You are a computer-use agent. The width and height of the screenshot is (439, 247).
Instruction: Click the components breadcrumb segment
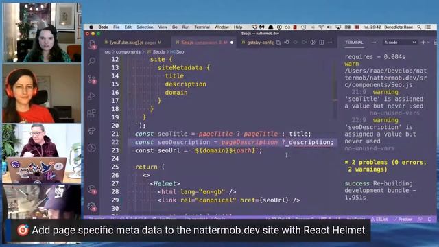coord(128,52)
